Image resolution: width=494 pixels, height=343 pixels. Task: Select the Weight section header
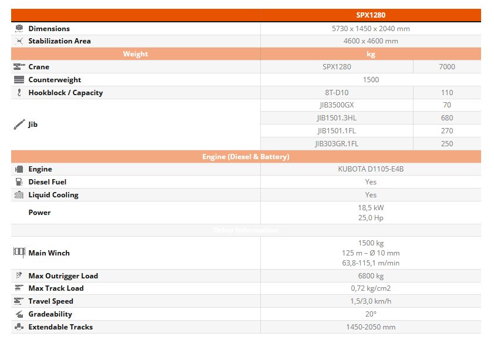pos(135,54)
